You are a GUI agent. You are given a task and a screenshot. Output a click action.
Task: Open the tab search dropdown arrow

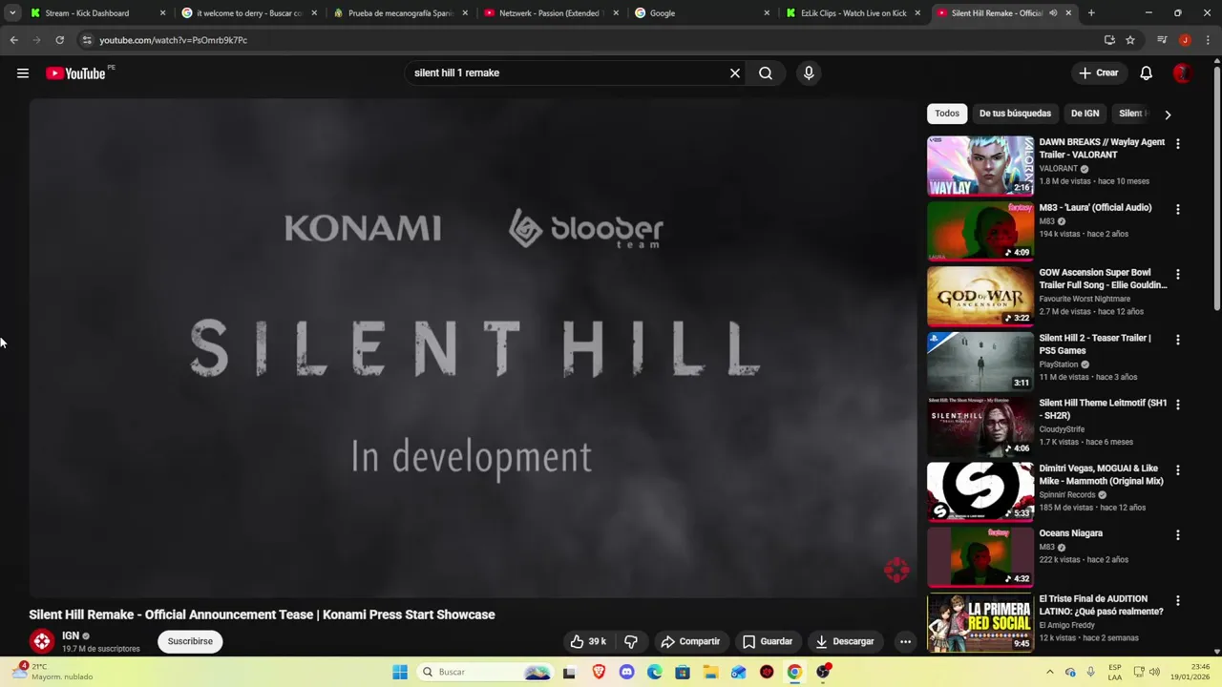point(12,13)
